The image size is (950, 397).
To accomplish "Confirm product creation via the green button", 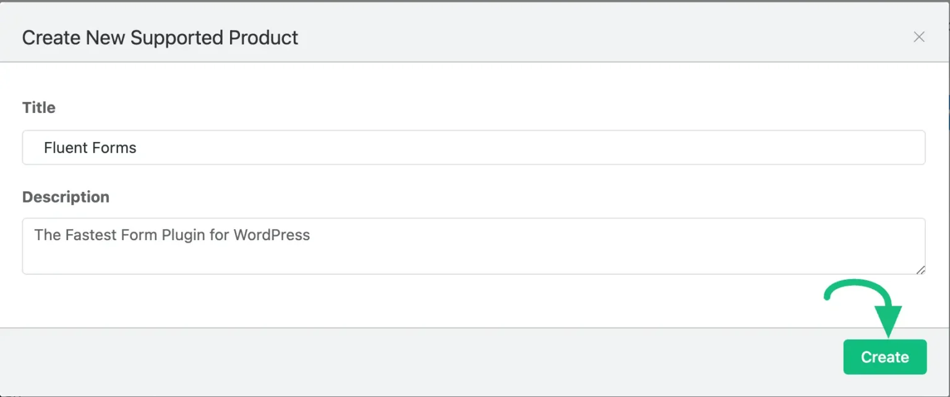I will (x=884, y=357).
